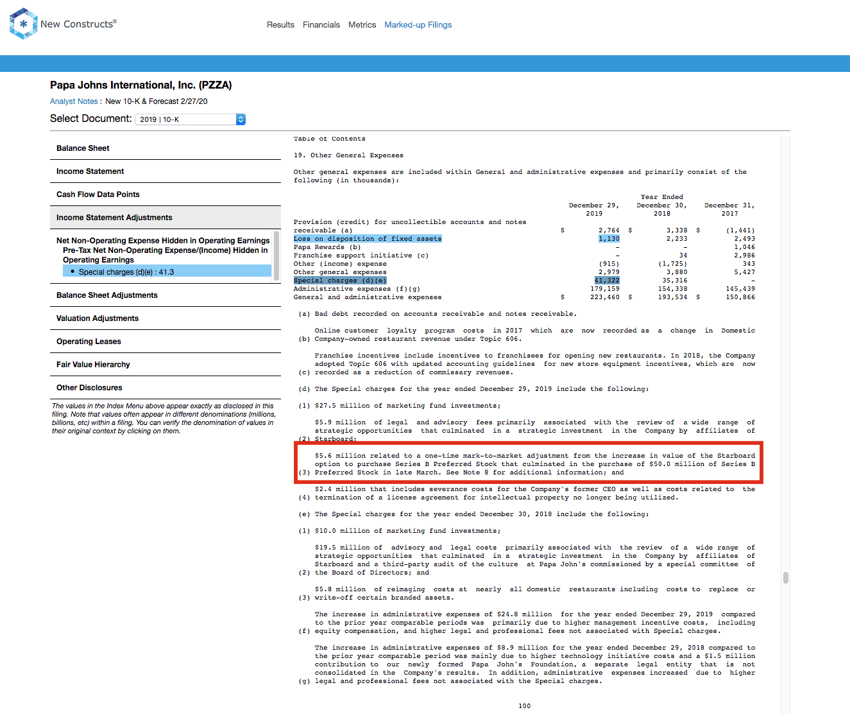Image resolution: width=850 pixels, height=719 pixels.
Task: Open the Results nav item
Action: (280, 25)
